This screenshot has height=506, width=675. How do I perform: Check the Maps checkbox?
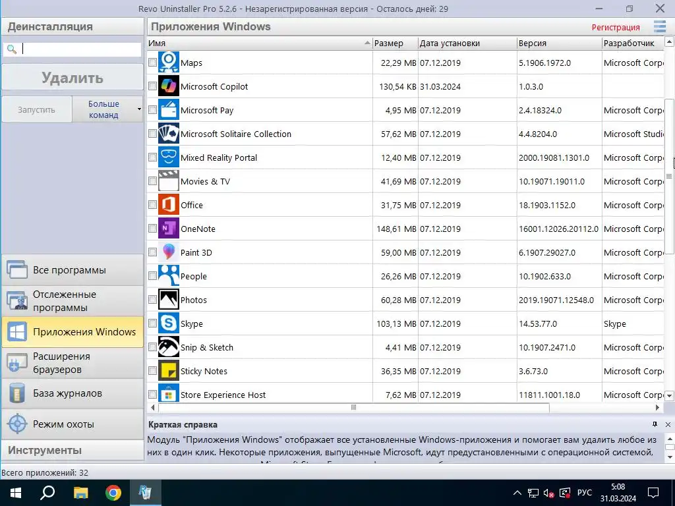[152, 63]
